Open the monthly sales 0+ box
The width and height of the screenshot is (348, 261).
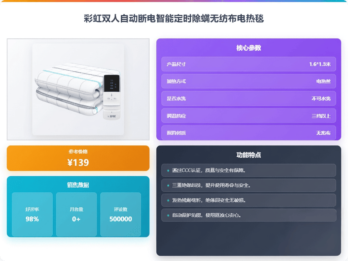(x=76, y=214)
